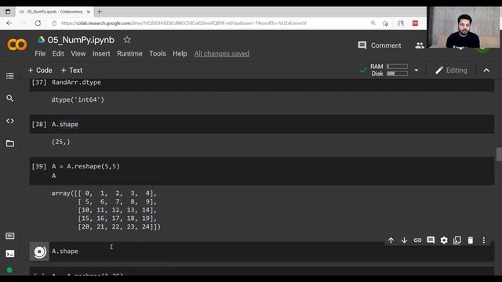This screenshot has width=502, height=282.
Task: Click into RandArr.dtype code cell
Action: pos(76,82)
